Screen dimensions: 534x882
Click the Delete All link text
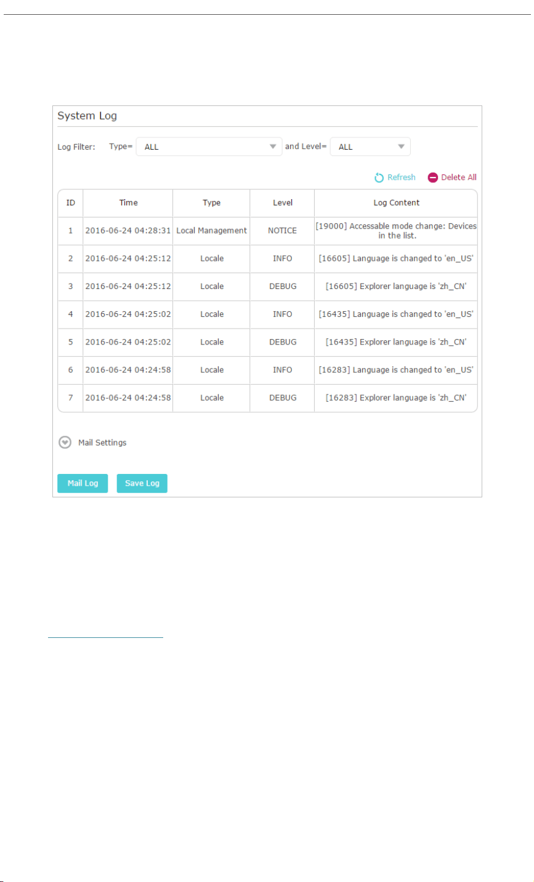(x=459, y=178)
